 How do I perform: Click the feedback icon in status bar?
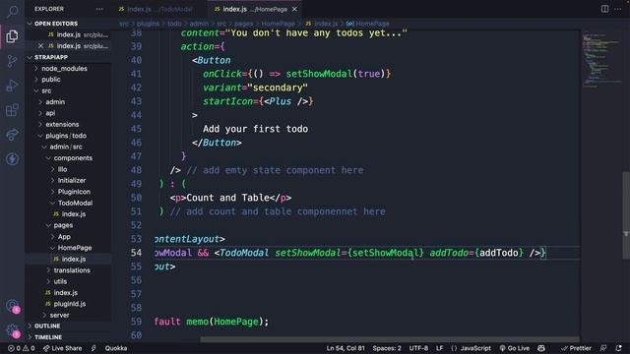[x=603, y=348]
